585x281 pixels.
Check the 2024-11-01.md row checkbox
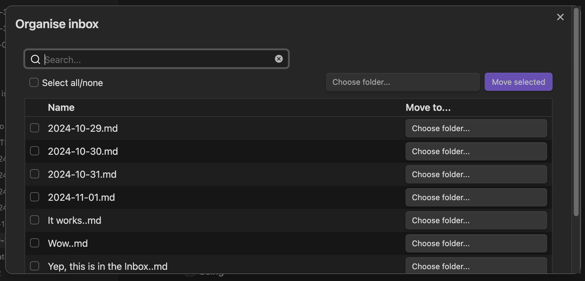coord(35,197)
